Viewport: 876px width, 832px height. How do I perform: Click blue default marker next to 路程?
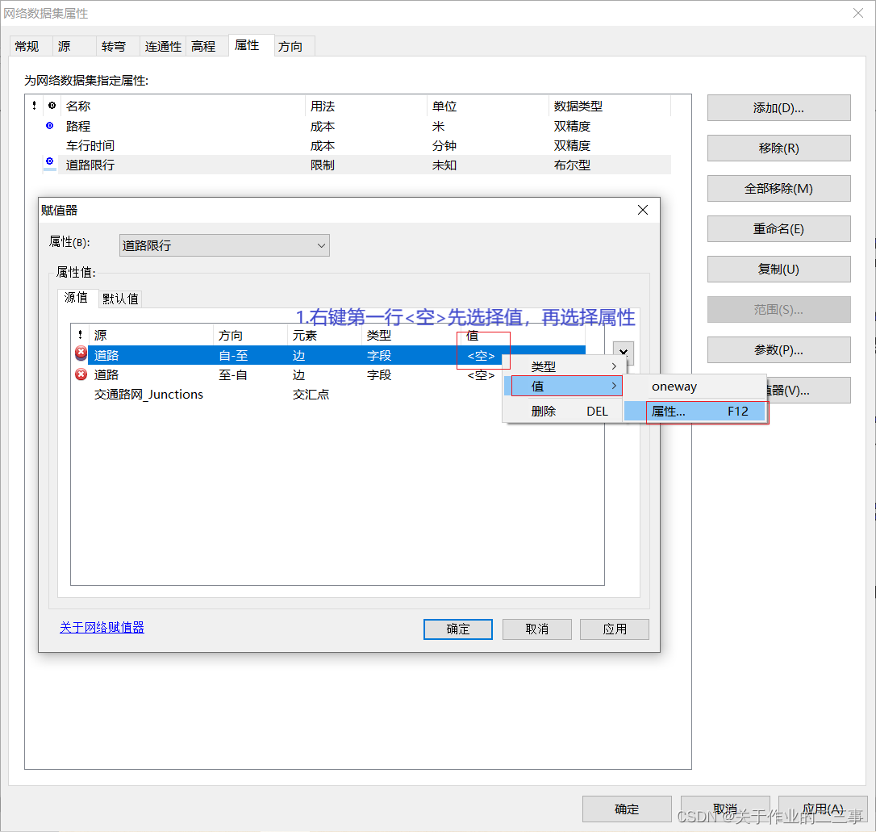pyautogui.click(x=50, y=126)
